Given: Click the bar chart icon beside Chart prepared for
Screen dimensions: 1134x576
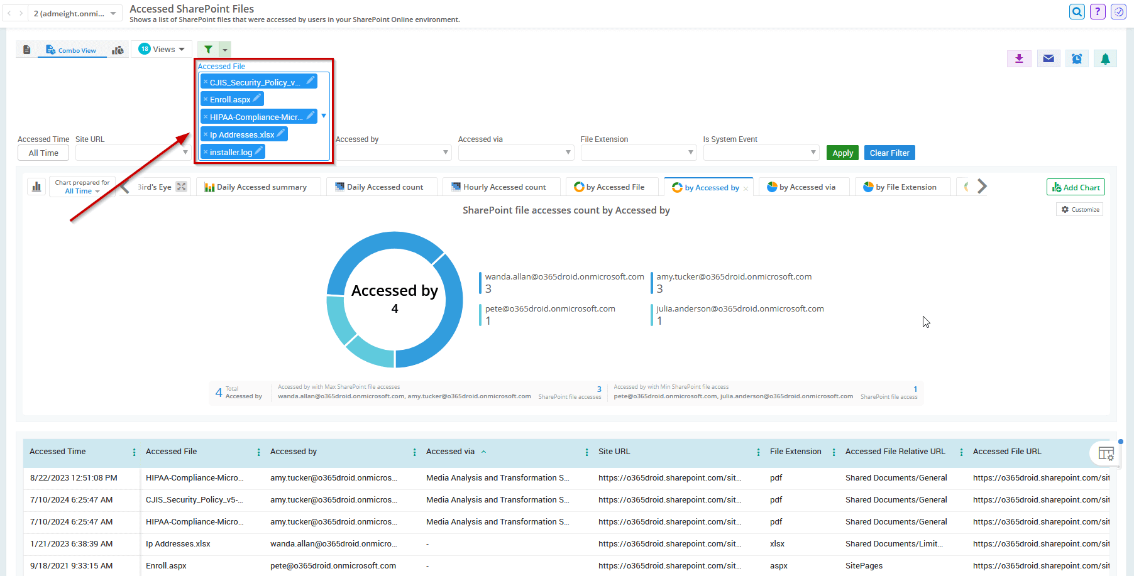Looking at the screenshot, I should [x=36, y=187].
